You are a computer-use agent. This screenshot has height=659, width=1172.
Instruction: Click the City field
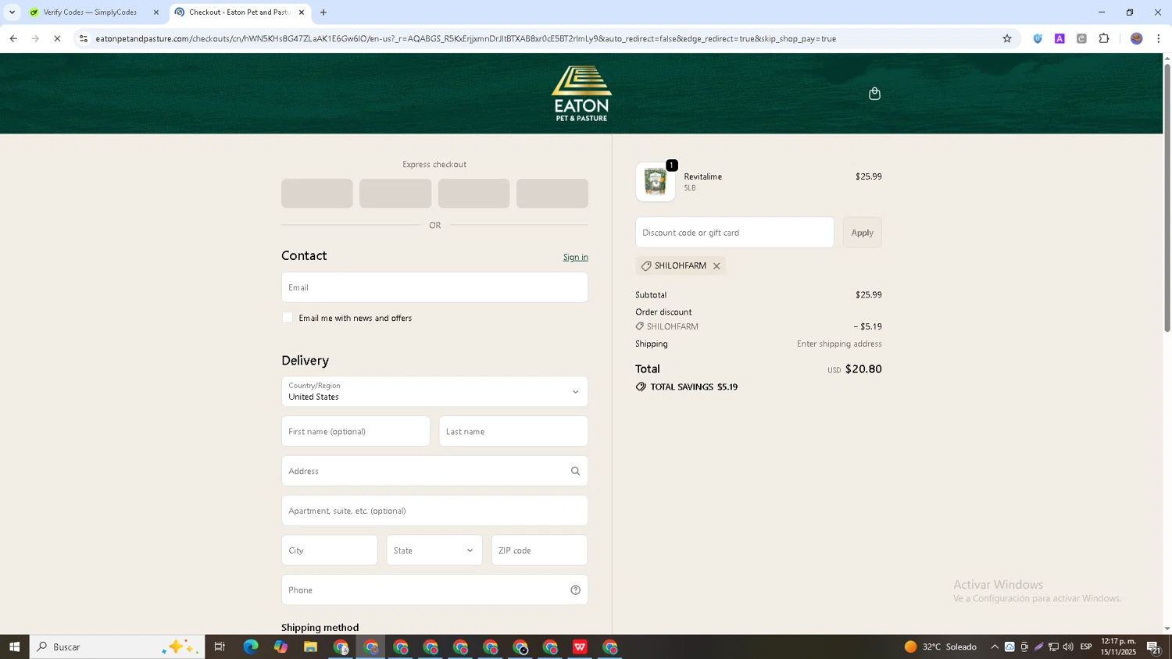(x=330, y=550)
